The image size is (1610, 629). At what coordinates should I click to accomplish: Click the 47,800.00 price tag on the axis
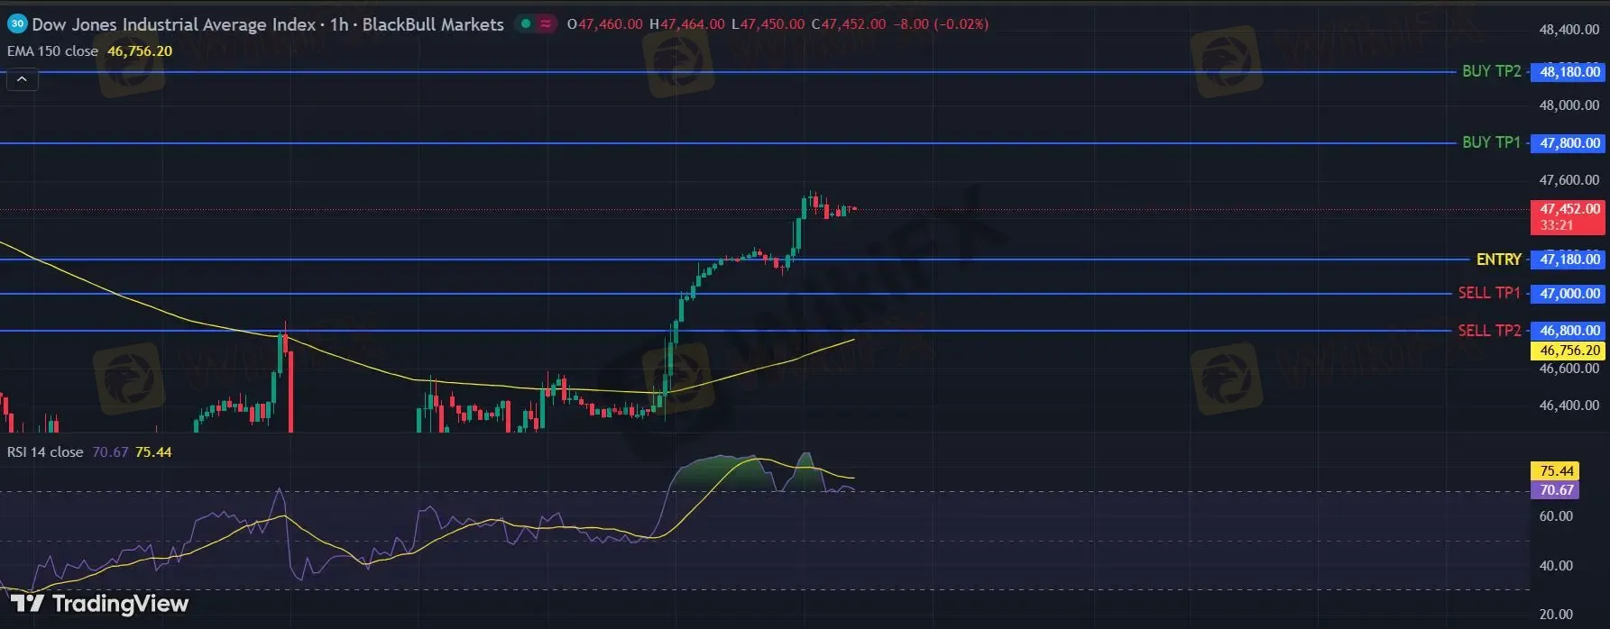1569,142
